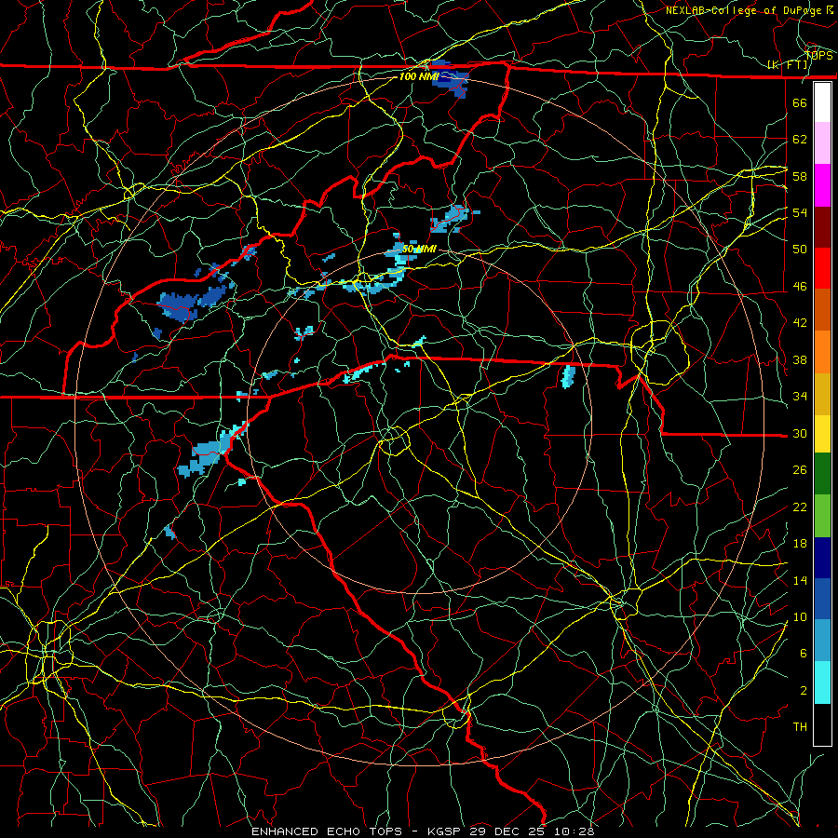838x838 pixels.
Task: Click the dark red legend swatch
Action: tap(822, 226)
